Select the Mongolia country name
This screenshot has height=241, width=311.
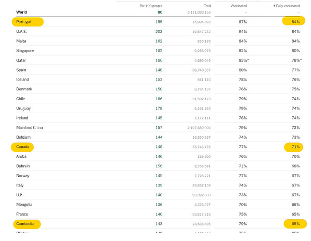(24, 205)
